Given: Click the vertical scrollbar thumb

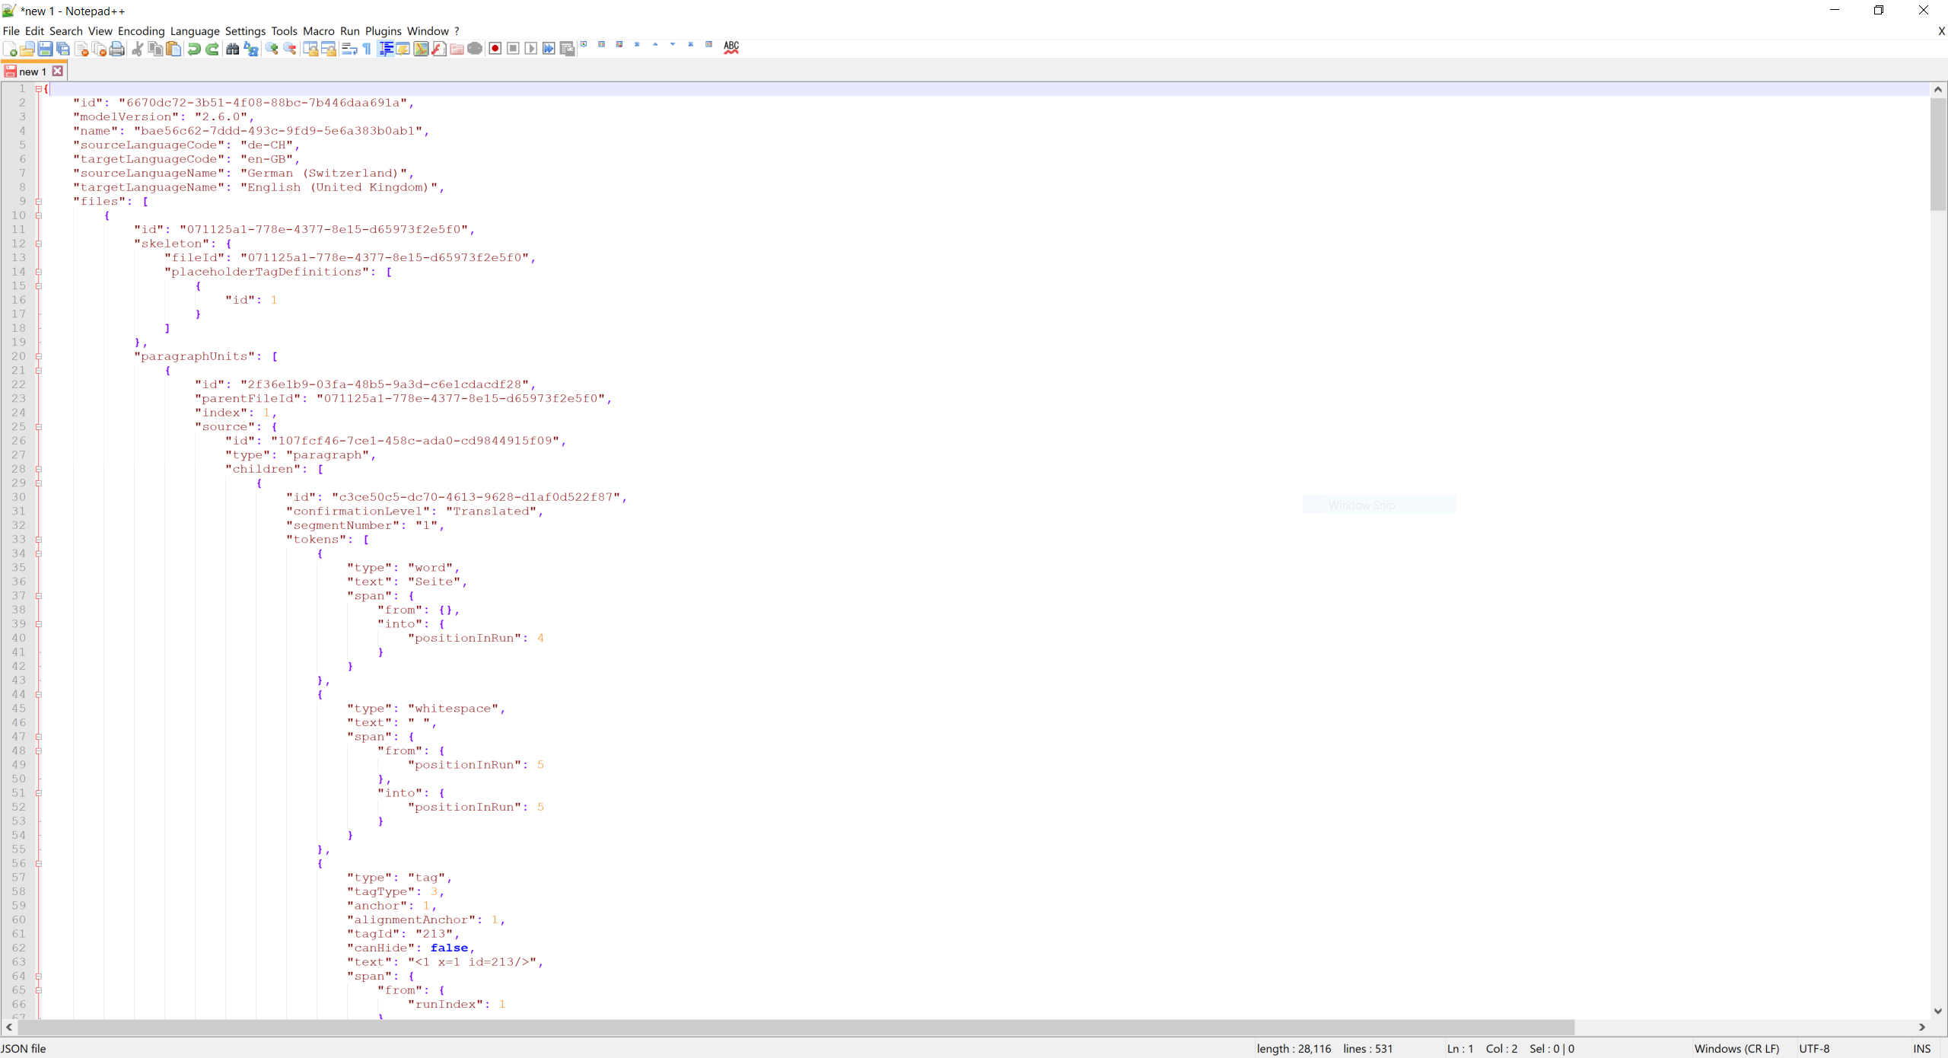Looking at the screenshot, I should [1938, 154].
